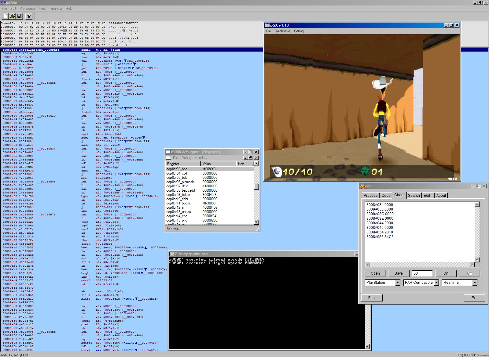Open Preference menu in ps2dis
This screenshot has height=357, width=489.
(28, 9)
